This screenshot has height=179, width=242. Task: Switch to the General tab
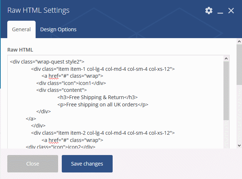[x=21, y=29]
